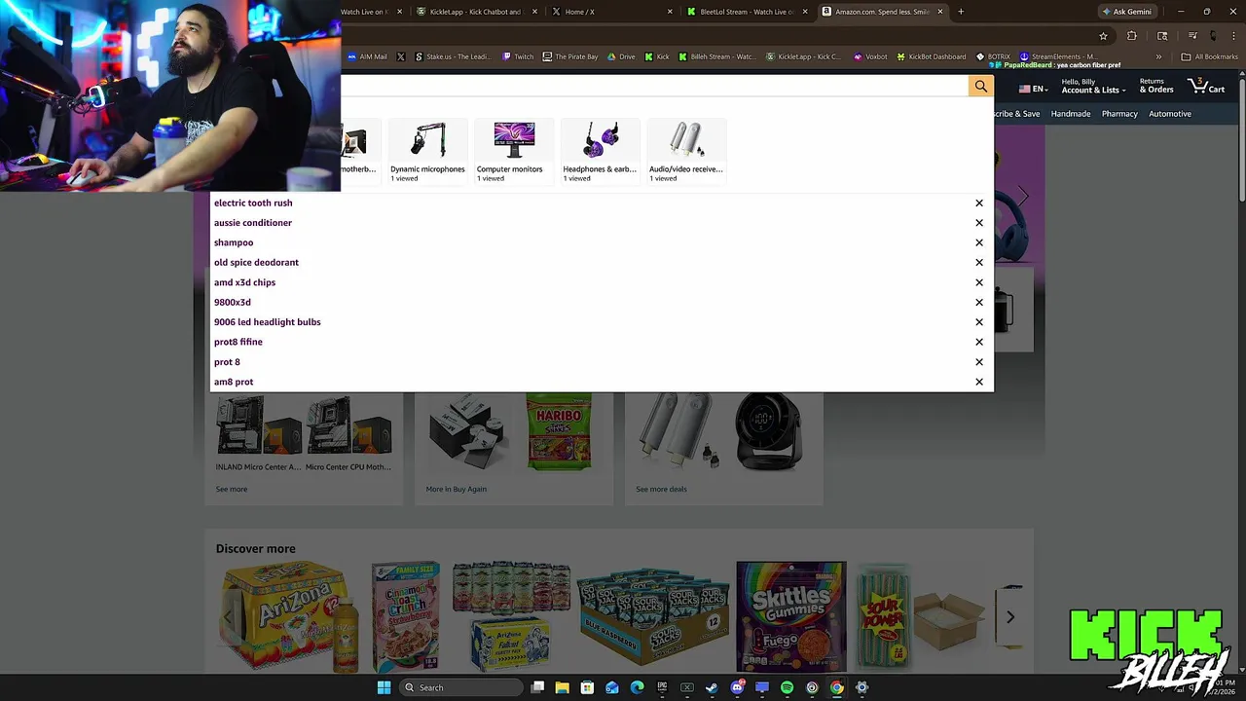Switch to the BleetLol Stream tab

(747, 12)
